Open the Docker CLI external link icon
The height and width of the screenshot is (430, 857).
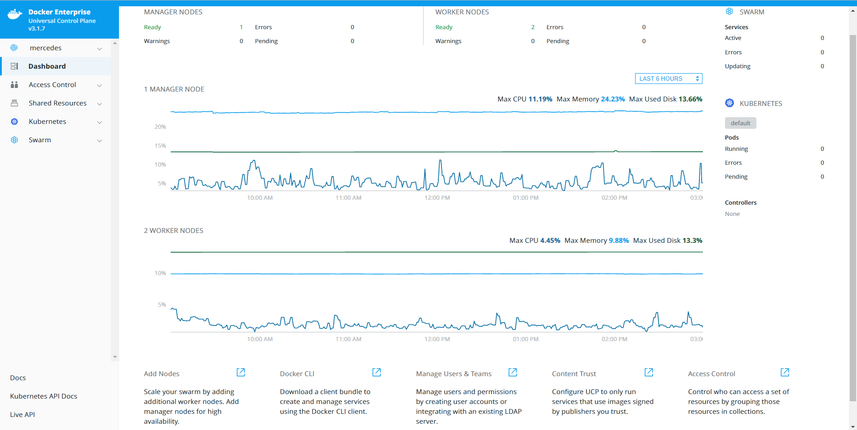click(x=377, y=373)
